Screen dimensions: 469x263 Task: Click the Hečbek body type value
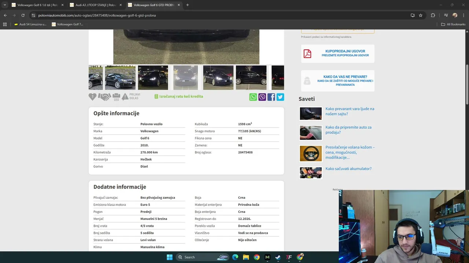pyautogui.click(x=146, y=159)
